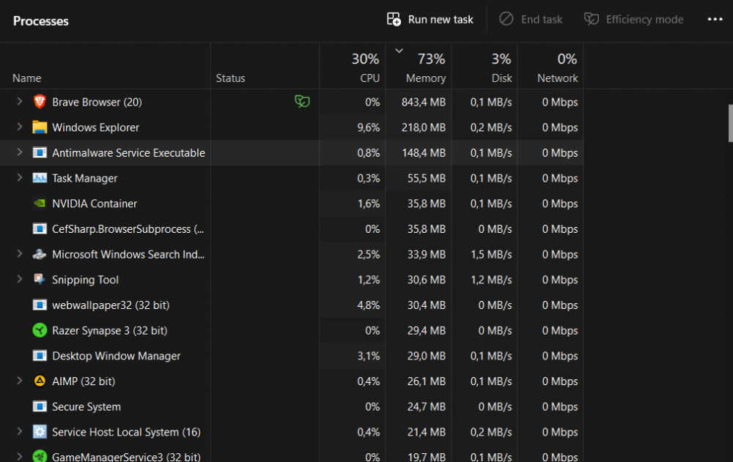Select the NVIDIA Container row name

(95, 204)
